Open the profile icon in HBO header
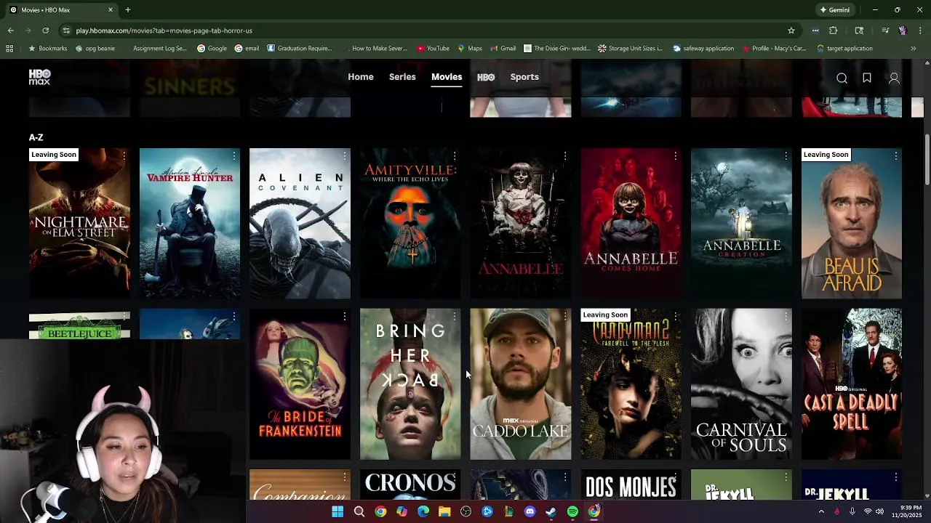The width and height of the screenshot is (931, 523). tap(894, 78)
